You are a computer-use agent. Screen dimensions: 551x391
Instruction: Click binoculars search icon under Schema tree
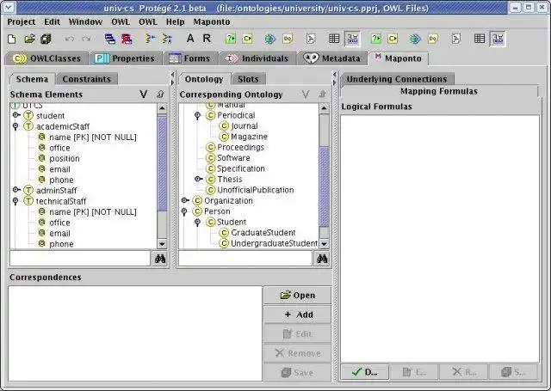[x=160, y=259]
